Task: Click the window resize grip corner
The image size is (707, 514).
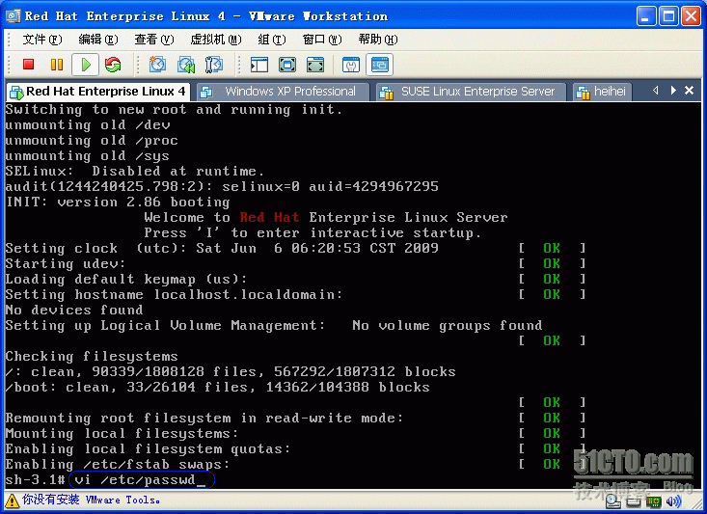Action: pos(698,505)
